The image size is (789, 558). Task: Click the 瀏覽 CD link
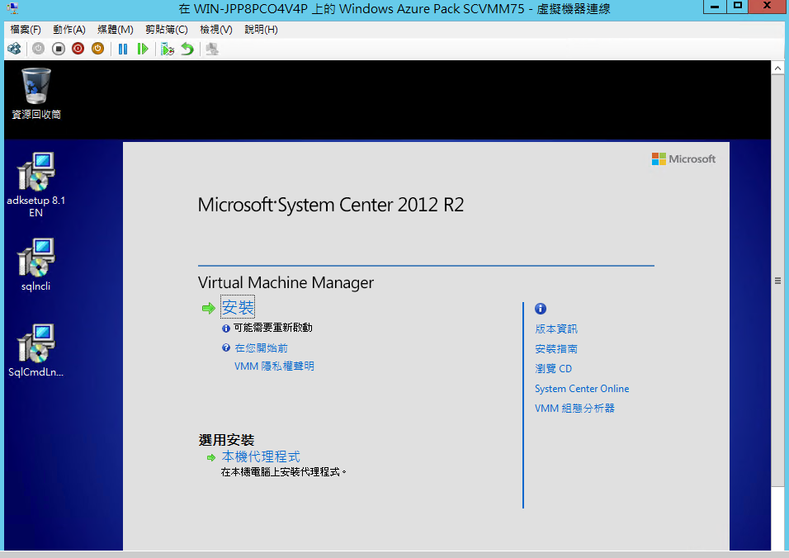(554, 369)
